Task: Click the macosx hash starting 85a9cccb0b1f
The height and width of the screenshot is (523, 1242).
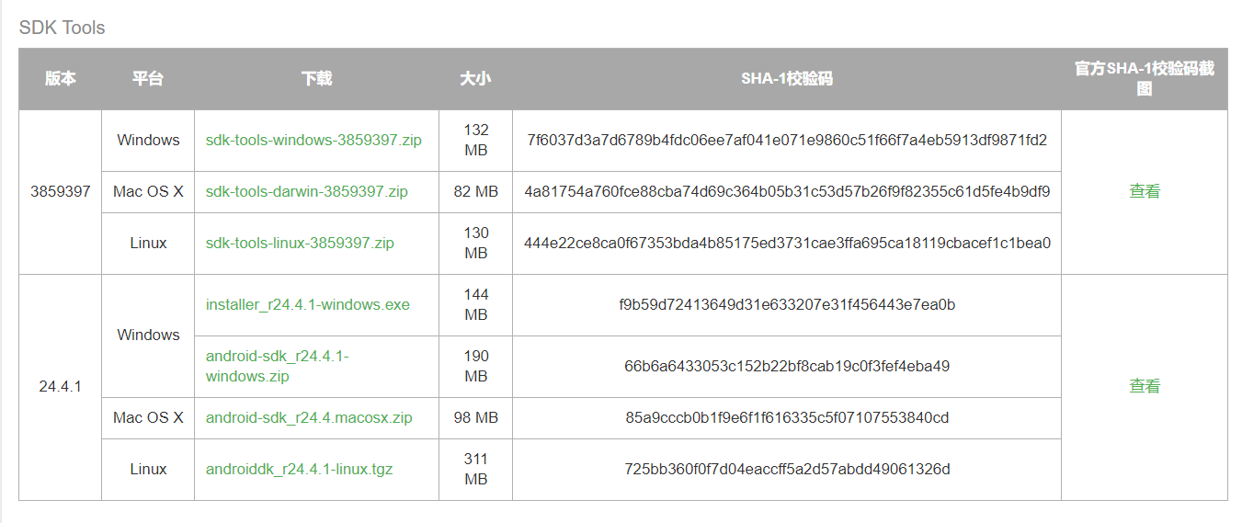Action: click(787, 418)
